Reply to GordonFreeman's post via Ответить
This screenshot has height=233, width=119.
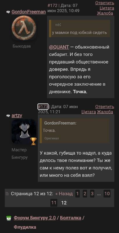point(105,3)
